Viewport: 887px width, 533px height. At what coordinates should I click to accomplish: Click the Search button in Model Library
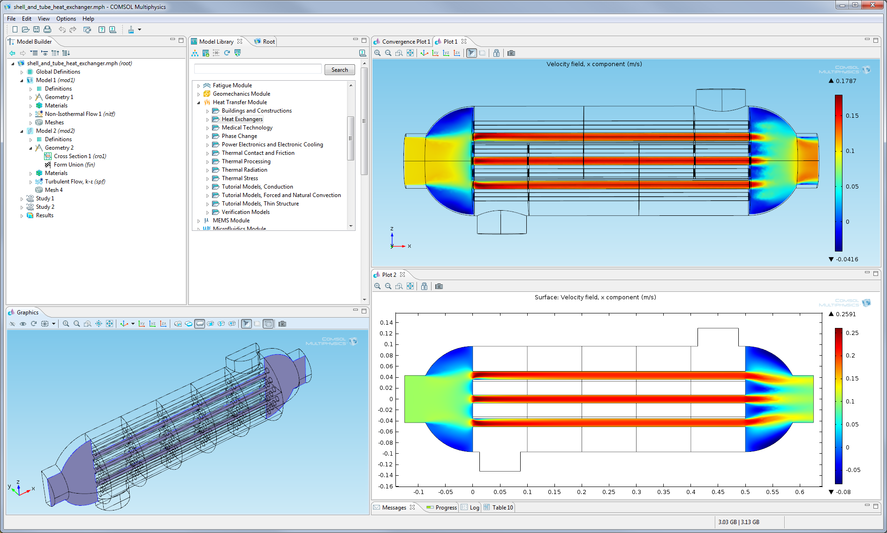coord(340,70)
